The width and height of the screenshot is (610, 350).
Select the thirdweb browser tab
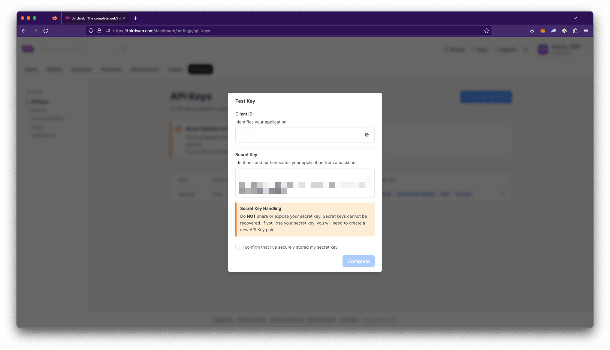[x=93, y=18]
